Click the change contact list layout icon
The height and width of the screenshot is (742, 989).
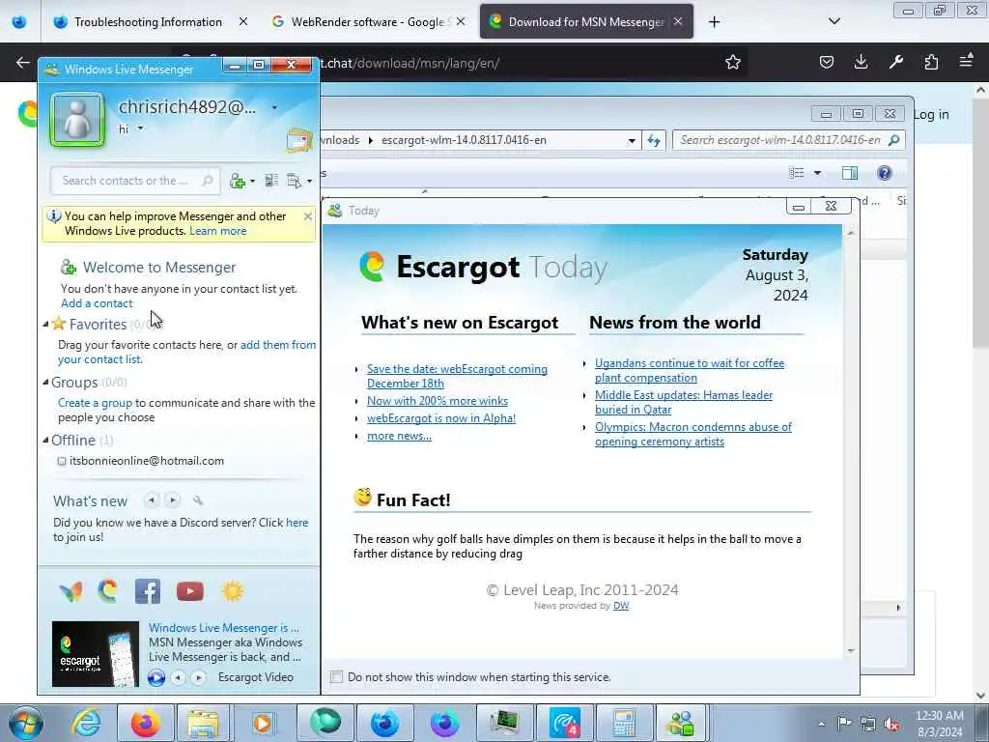(271, 181)
